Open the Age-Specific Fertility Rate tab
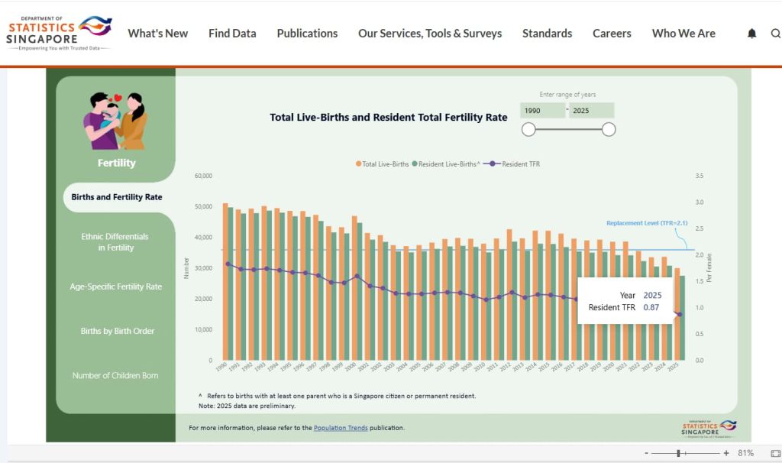 click(116, 287)
